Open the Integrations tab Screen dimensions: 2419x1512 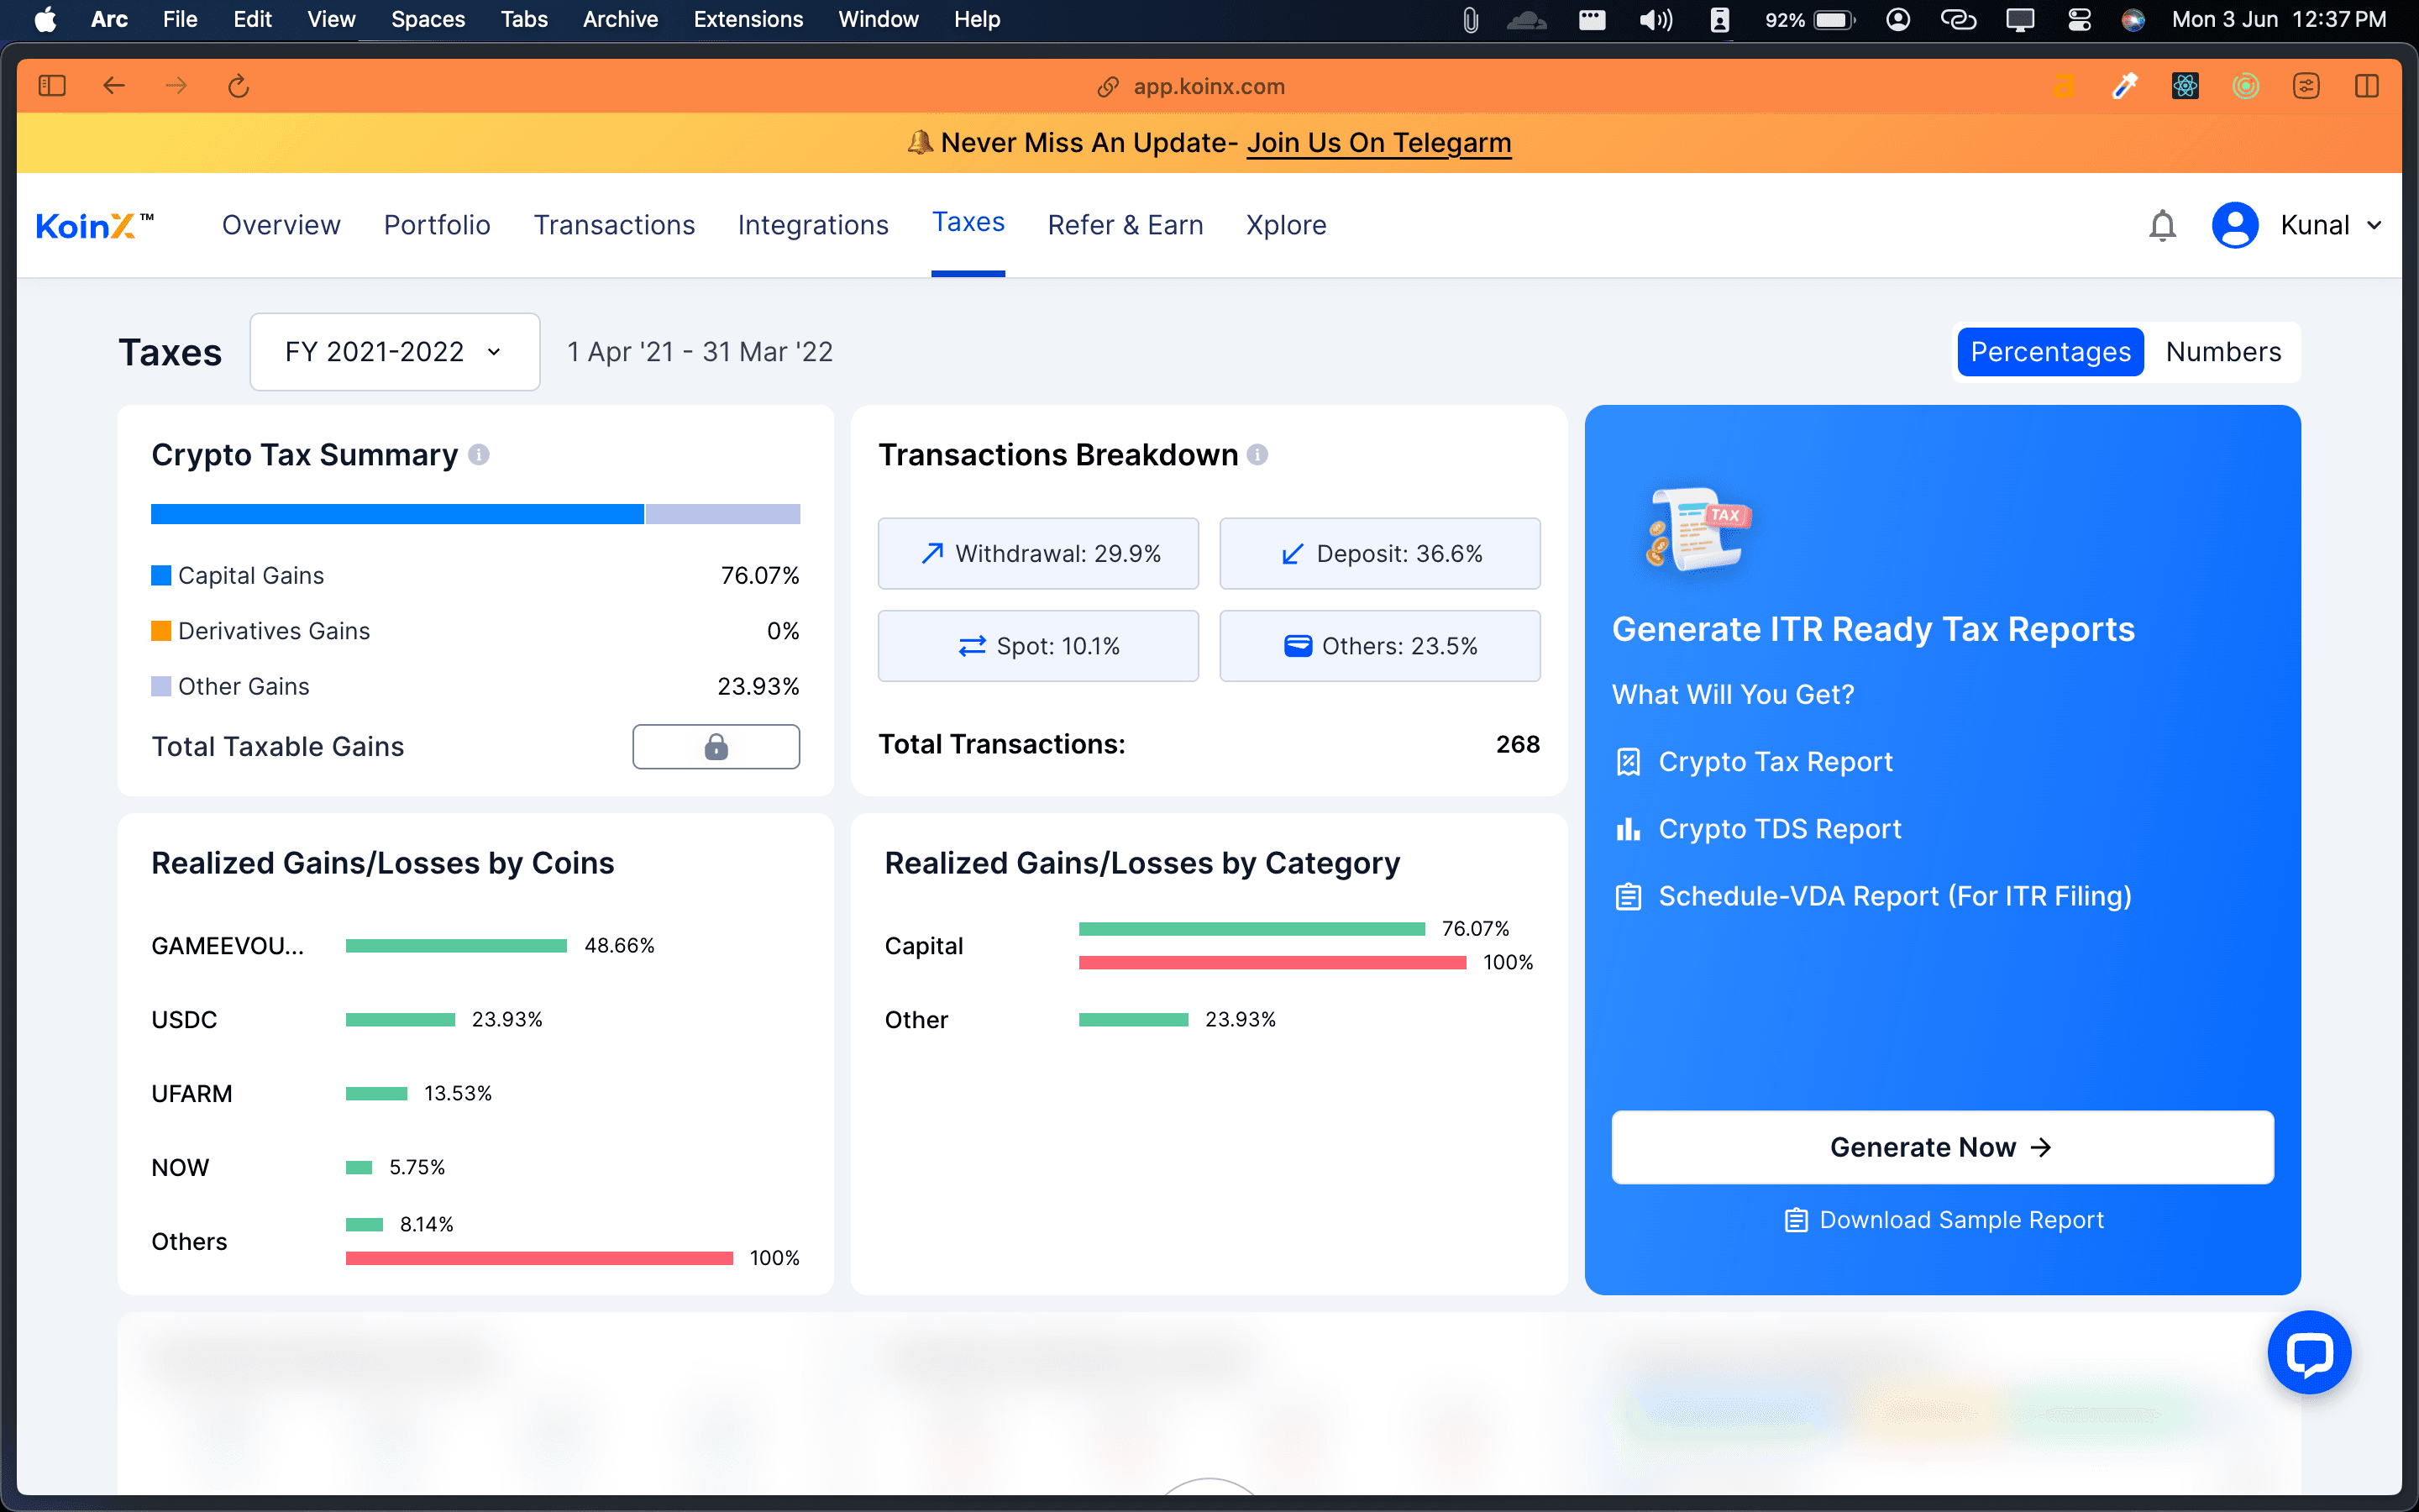click(813, 225)
